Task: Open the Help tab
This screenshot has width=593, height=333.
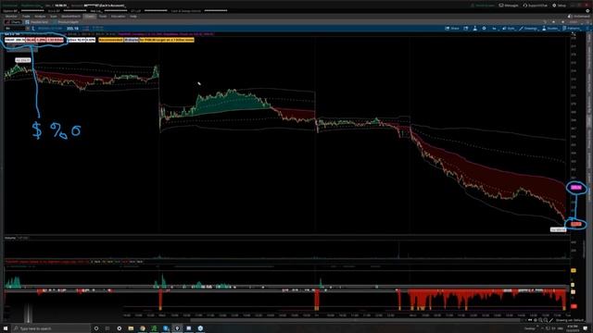Action: tap(133, 17)
